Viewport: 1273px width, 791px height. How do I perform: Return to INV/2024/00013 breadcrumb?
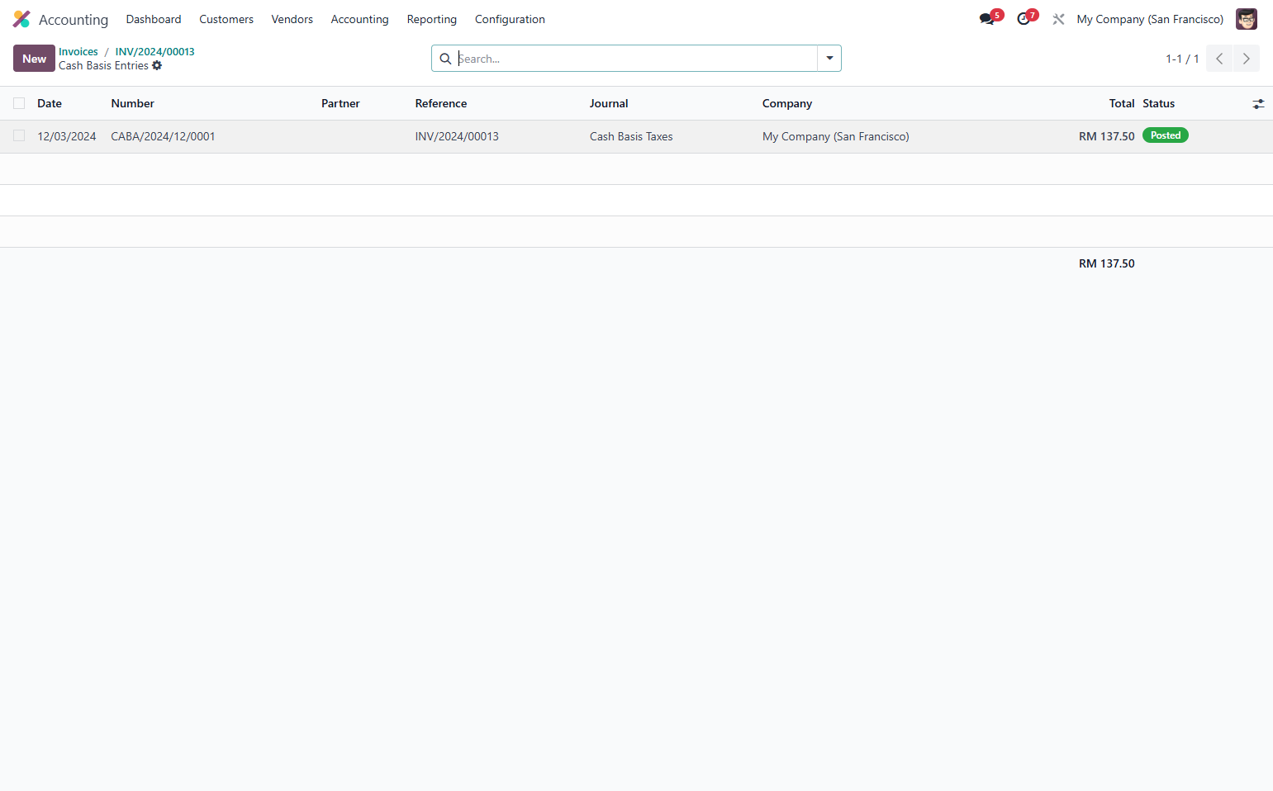point(155,51)
